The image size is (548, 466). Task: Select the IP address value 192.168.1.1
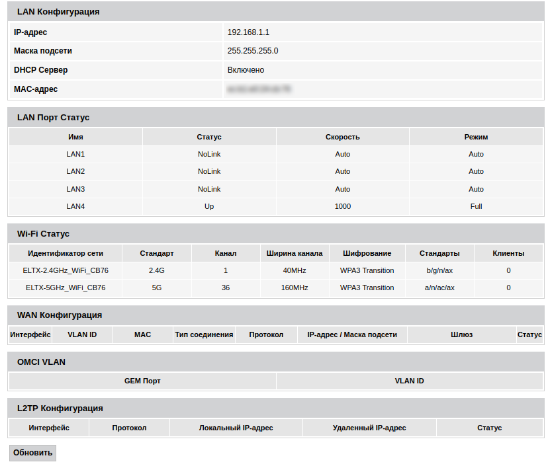[x=248, y=32]
